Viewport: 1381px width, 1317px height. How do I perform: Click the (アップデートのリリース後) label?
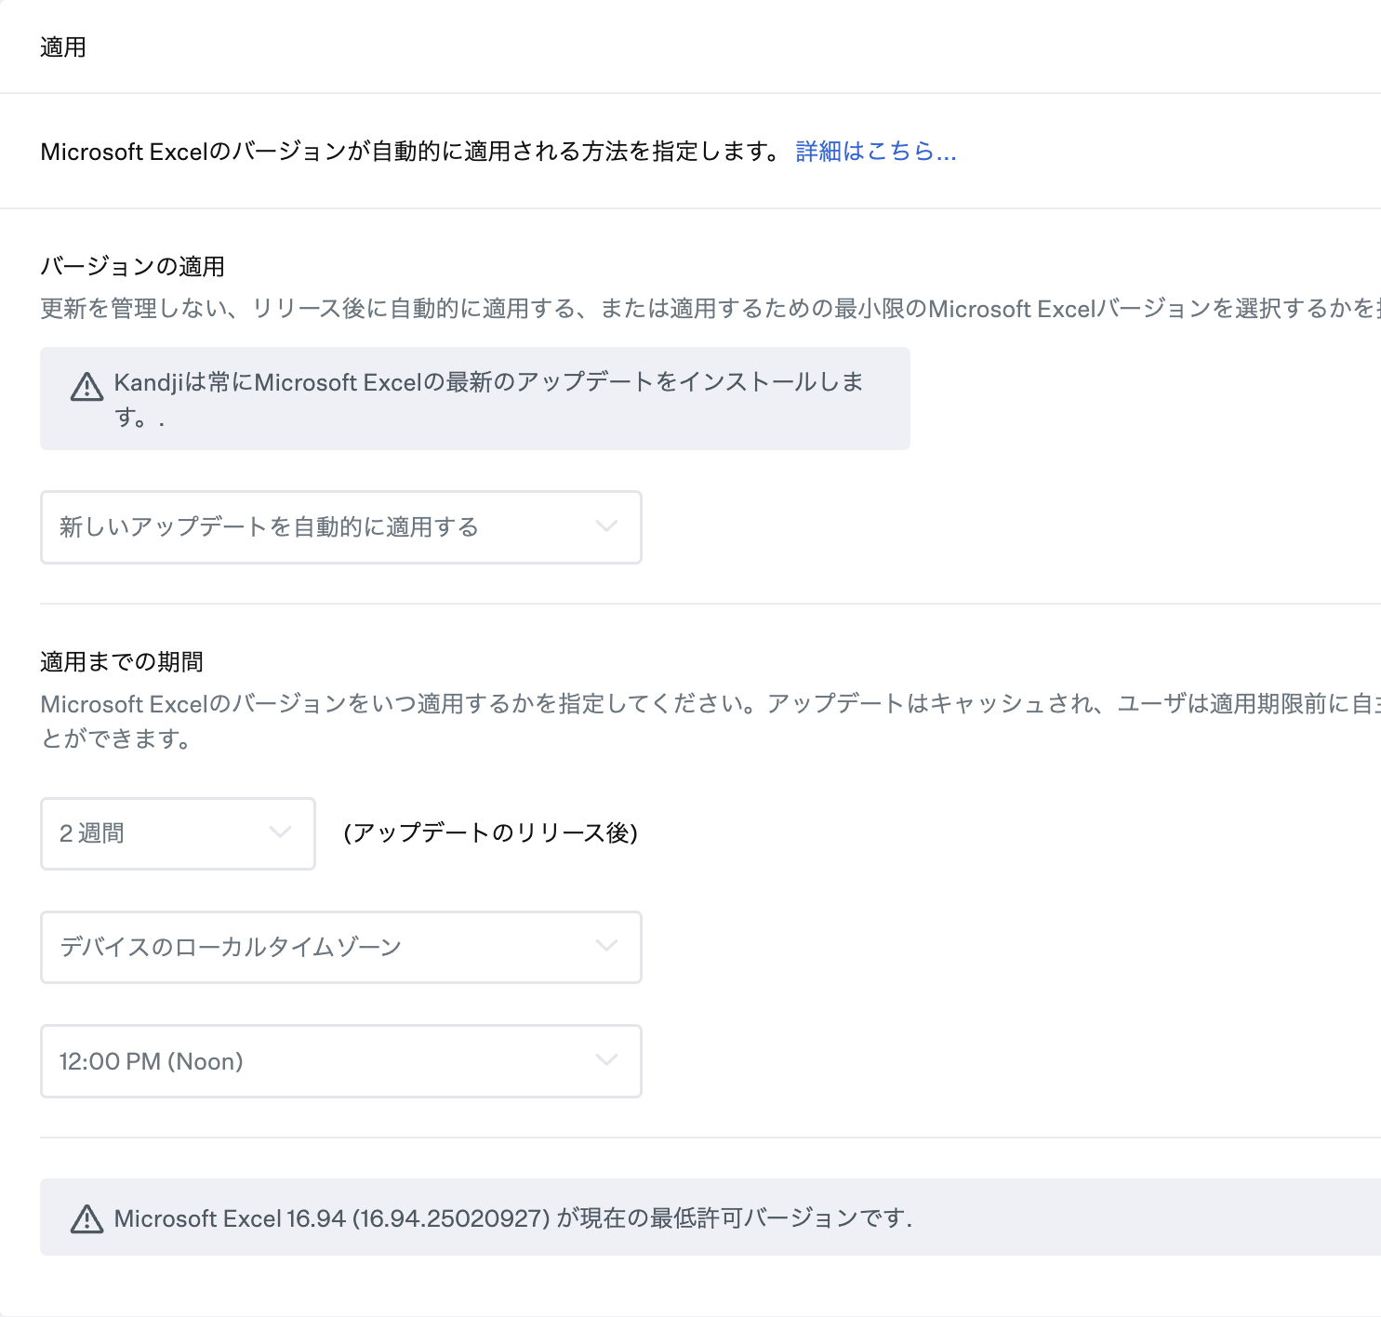pos(490,833)
